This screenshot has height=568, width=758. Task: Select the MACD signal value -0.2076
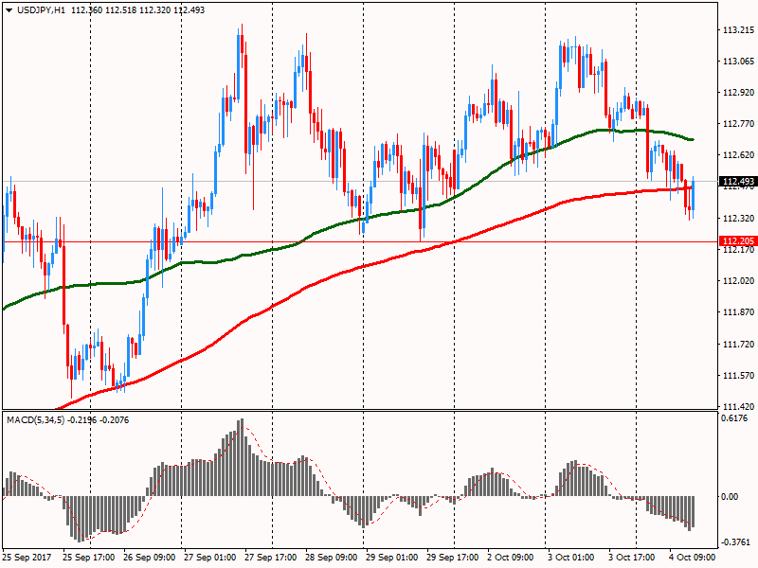click(x=114, y=420)
